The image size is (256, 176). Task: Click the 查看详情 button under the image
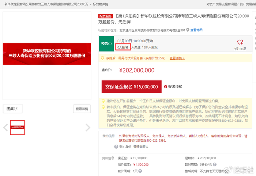(x=82, y=109)
